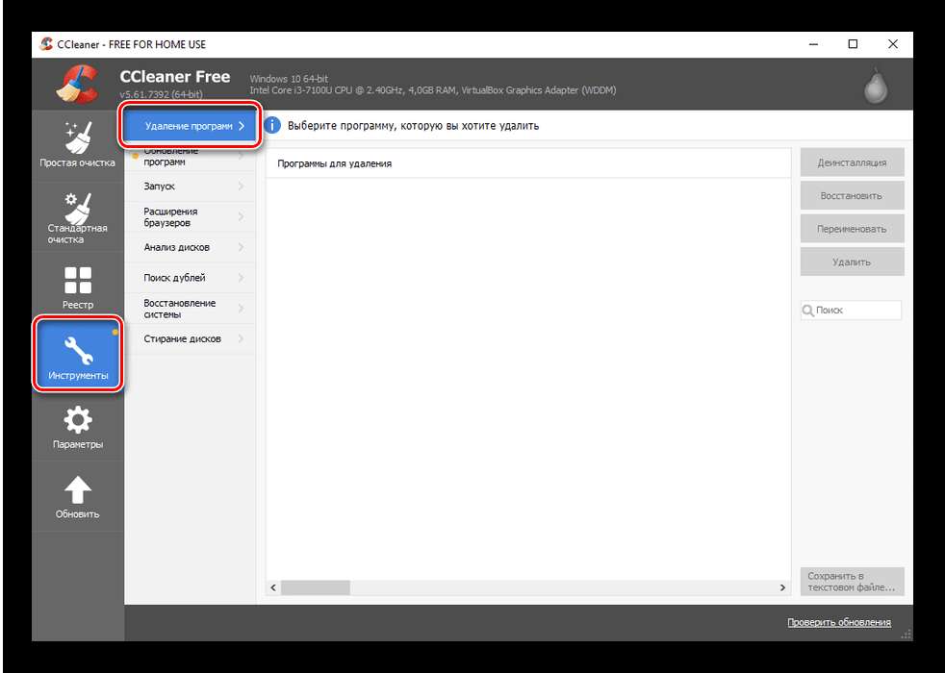Select the Удаление программ menu item
Screen dimensions: 945x673
coord(191,126)
